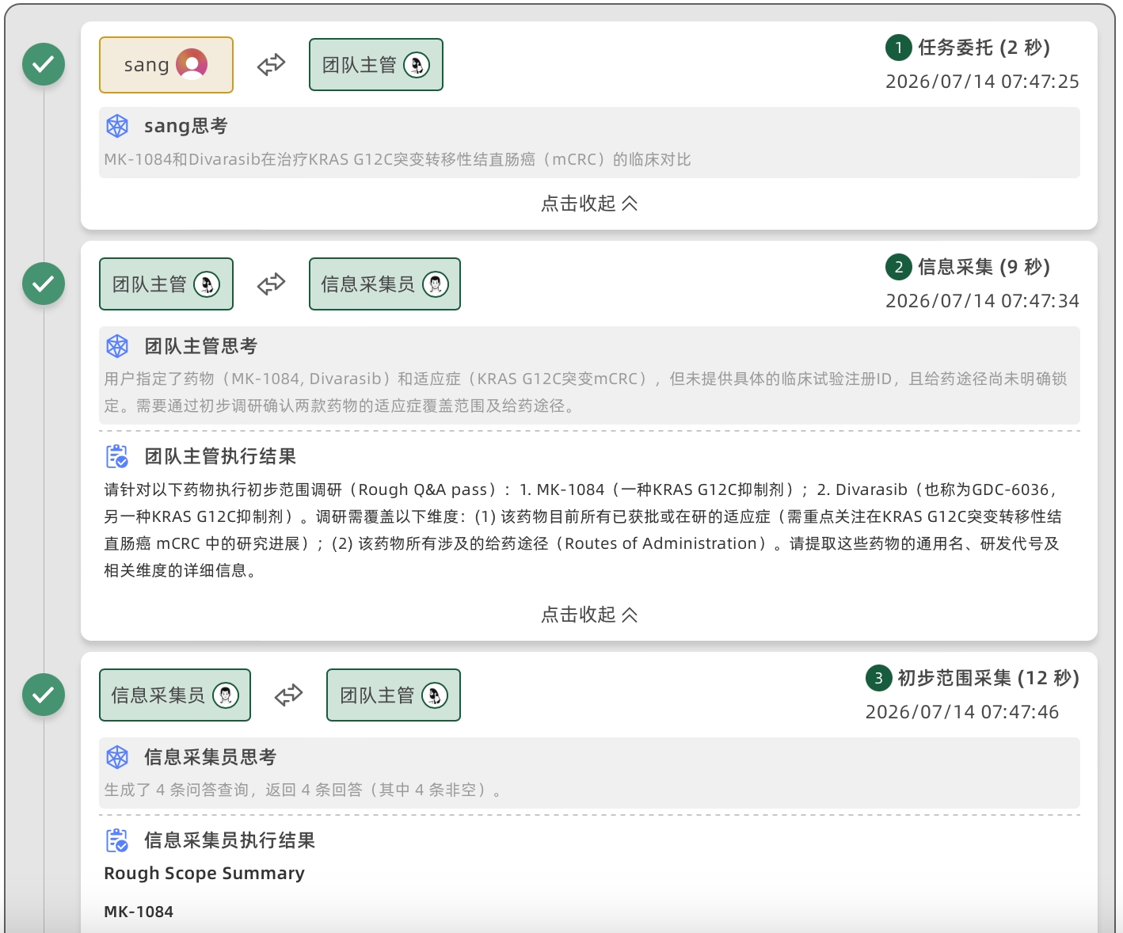Click the 团队主管思考 section header
The width and height of the screenshot is (1123, 933).
(x=201, y=346)
